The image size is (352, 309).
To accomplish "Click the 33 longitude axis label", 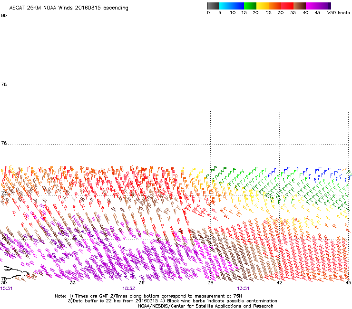I will [x=72, y=282].
